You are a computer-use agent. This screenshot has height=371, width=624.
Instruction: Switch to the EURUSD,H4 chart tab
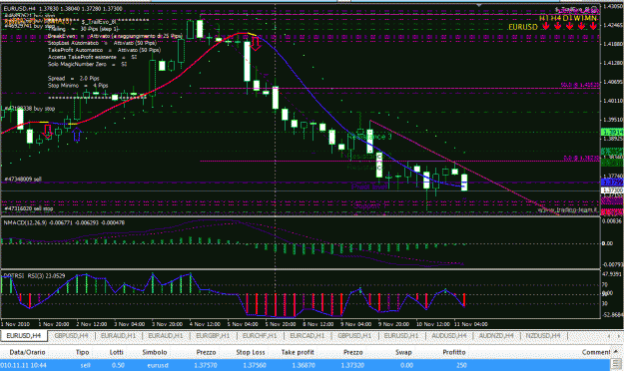[24, 336]
